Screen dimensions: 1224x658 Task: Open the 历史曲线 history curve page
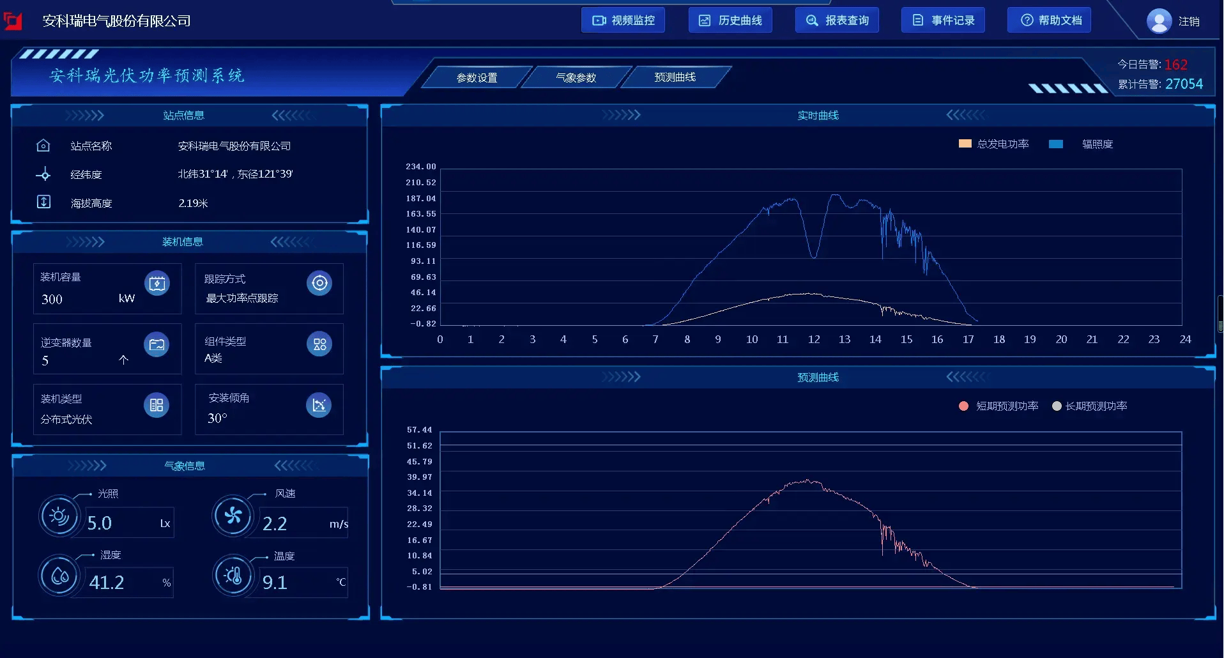click(x=730, y=20)
